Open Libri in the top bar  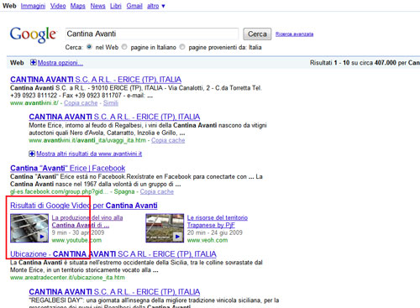click(x=116, y=6)
